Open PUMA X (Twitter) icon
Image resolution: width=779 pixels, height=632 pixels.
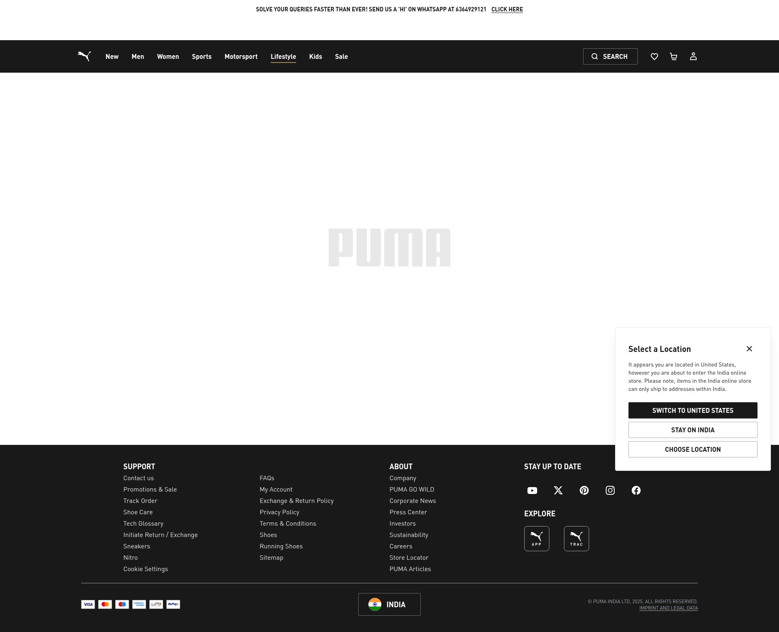(x=558, y=490)
